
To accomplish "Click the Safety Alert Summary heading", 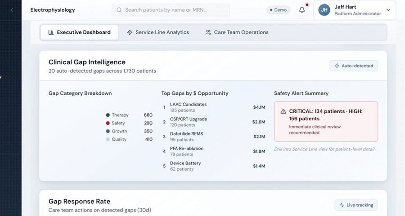I will (301, 93).
